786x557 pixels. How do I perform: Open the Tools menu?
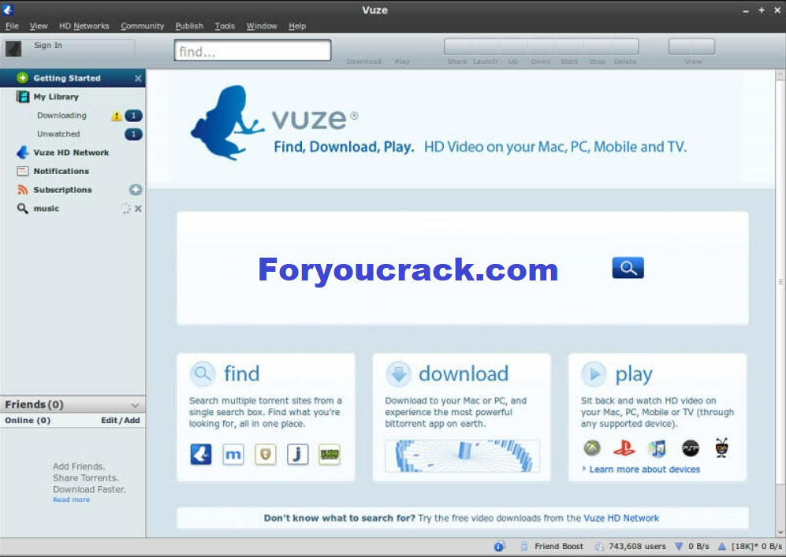tap(225, 26)
